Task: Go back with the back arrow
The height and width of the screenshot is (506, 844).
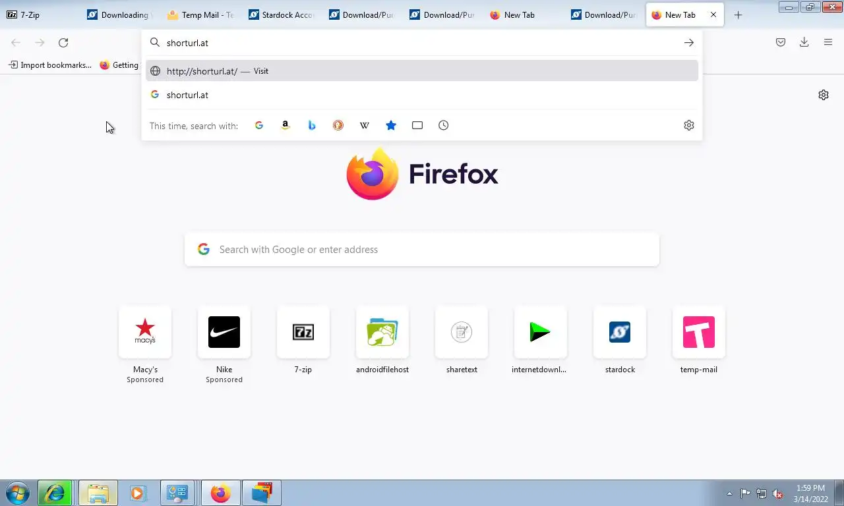Action: (16, 43)
